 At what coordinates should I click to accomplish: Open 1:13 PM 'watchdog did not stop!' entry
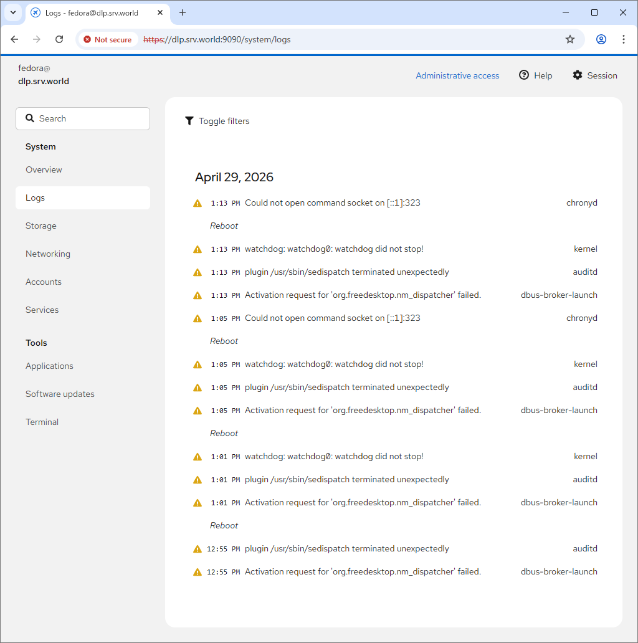click(395, 249)
